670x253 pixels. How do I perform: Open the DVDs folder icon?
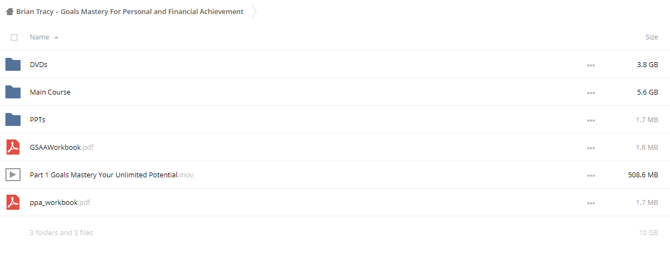(x=13, y=64)
